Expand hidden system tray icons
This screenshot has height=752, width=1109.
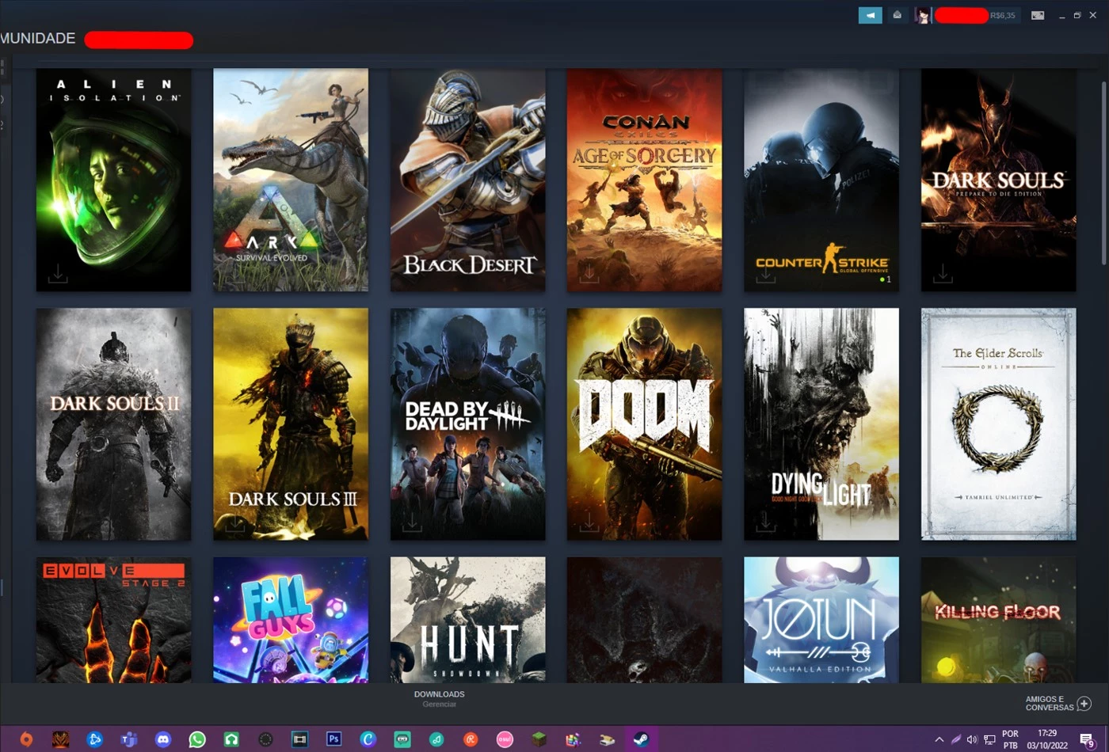tap(939, 739)
